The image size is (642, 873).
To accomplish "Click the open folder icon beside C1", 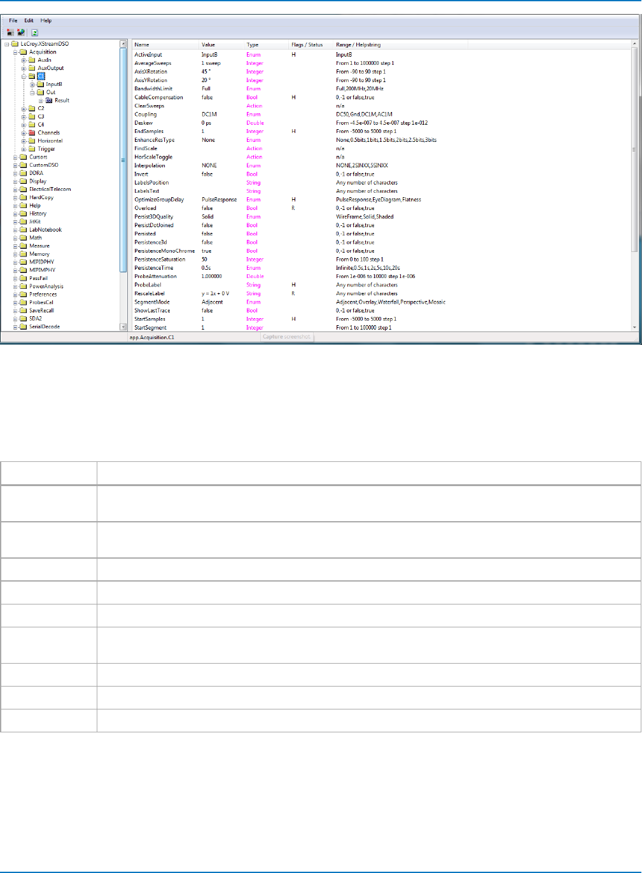I will pos(32,76).
